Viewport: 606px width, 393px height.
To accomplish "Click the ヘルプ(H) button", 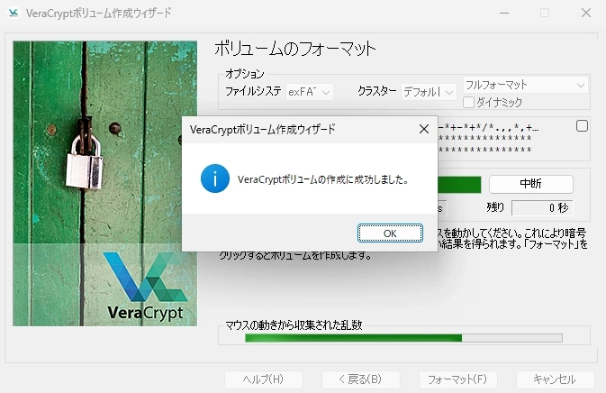I will click(264, 379).
